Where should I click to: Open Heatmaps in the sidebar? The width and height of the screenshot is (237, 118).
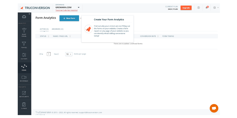pyautogui.click(x=24, y=56)
